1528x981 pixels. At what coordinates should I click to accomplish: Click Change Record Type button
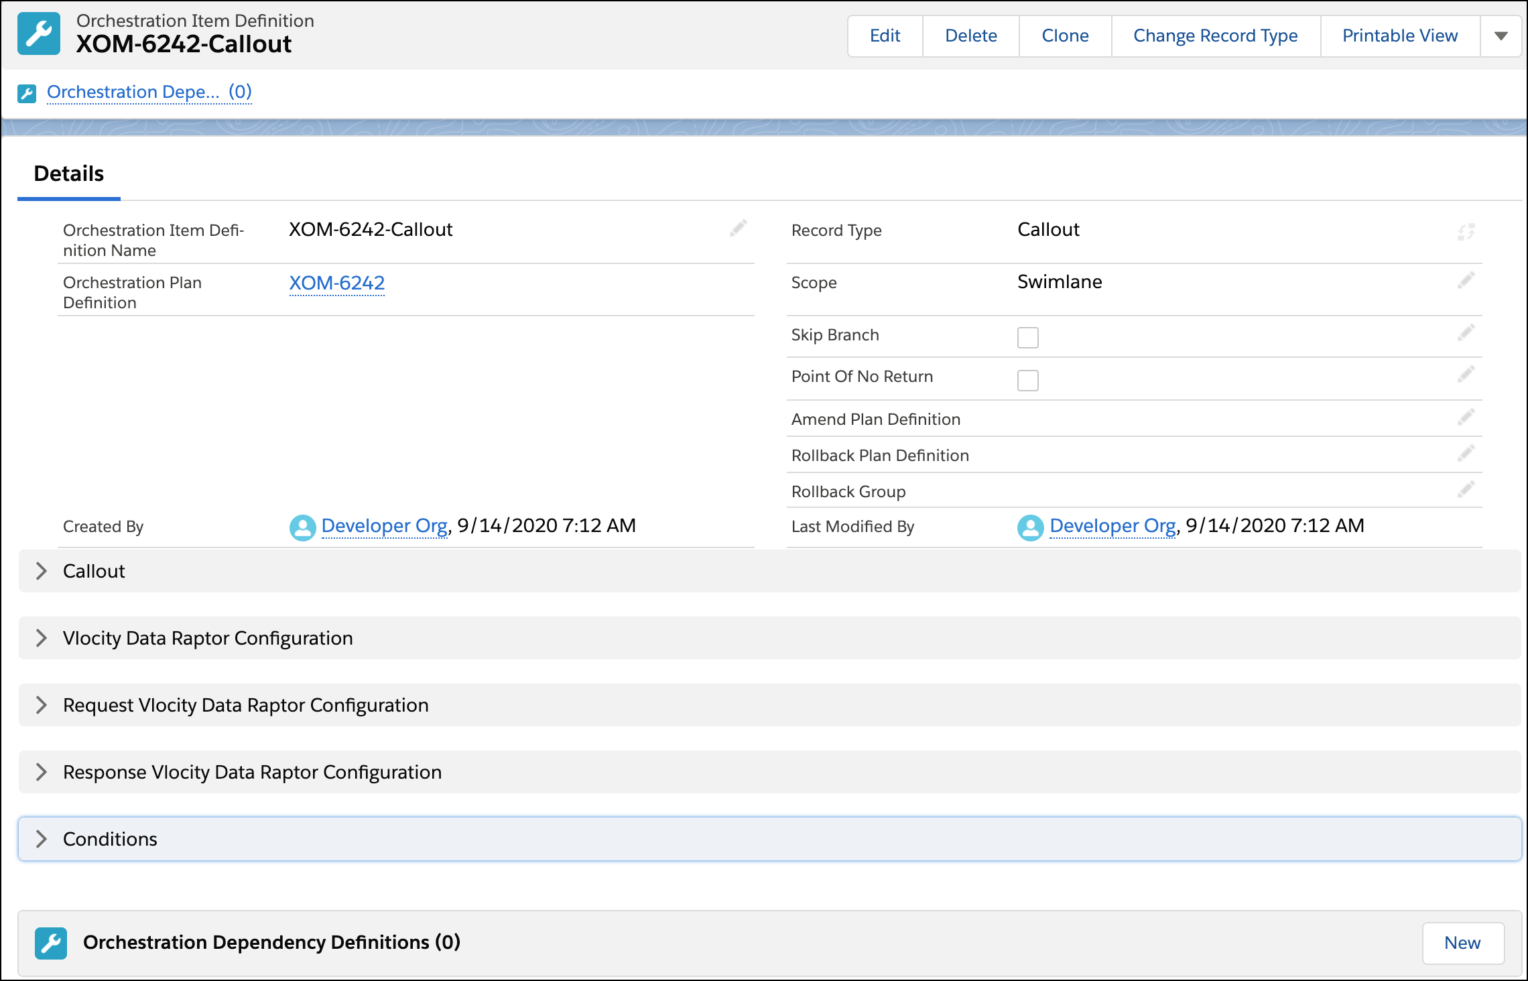point(1216,36)
